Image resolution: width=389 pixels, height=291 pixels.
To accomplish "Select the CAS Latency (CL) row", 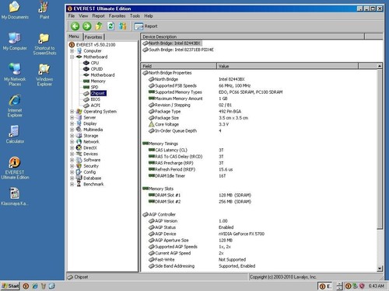I will [259, 150].
